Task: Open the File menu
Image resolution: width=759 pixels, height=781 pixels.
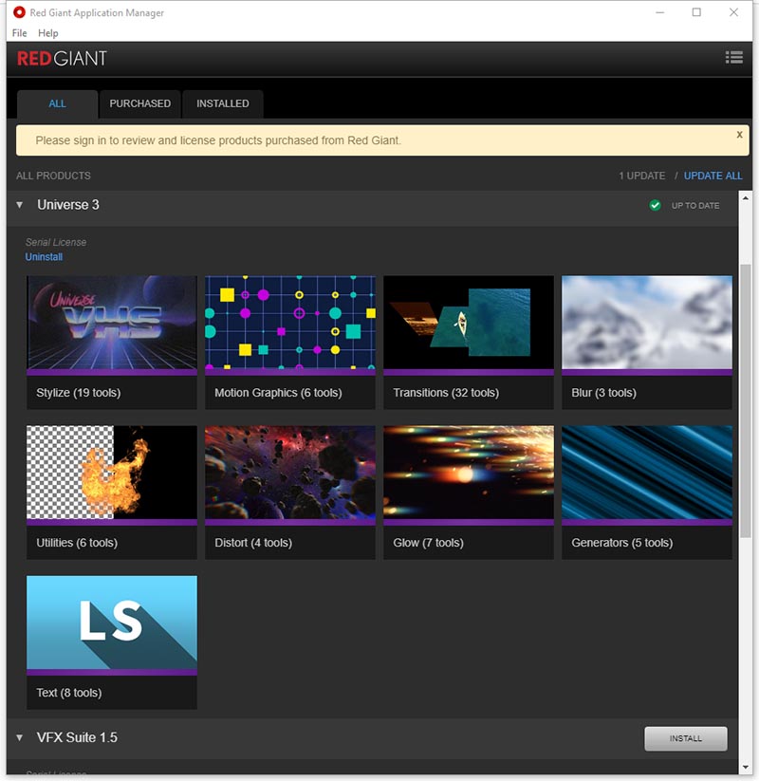Action: point(19,33)
